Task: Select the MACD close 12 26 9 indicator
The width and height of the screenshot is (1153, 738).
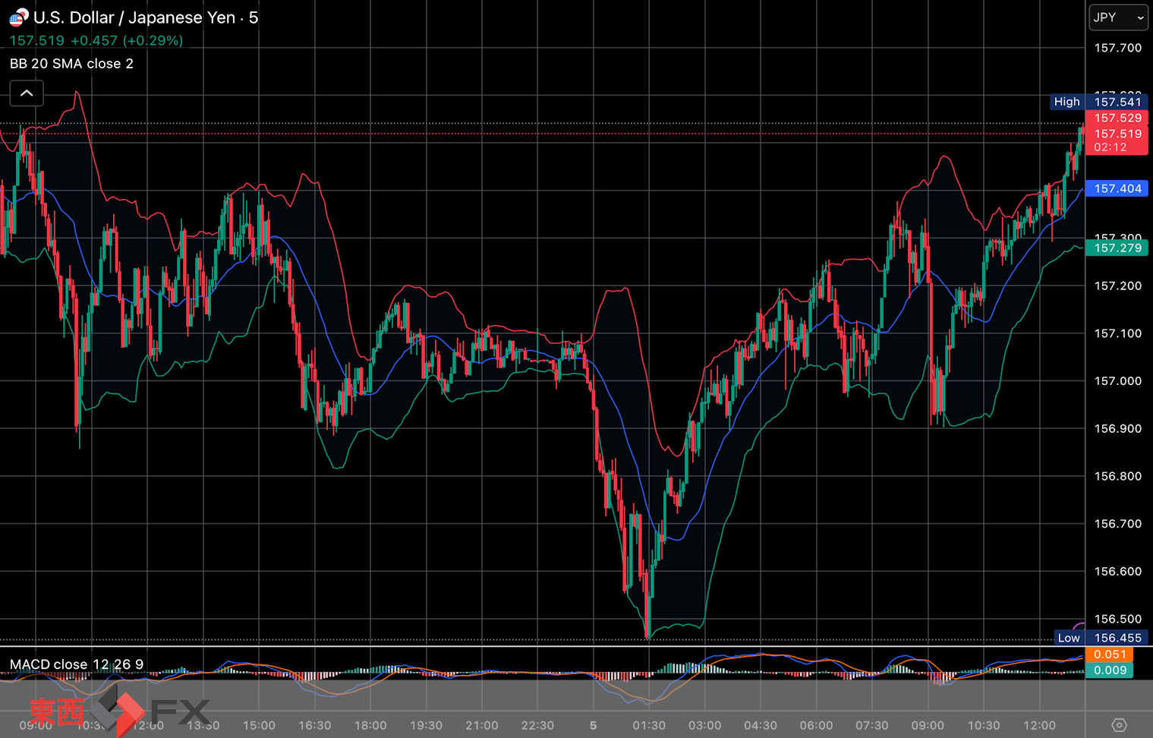Action: pos(76,664)
